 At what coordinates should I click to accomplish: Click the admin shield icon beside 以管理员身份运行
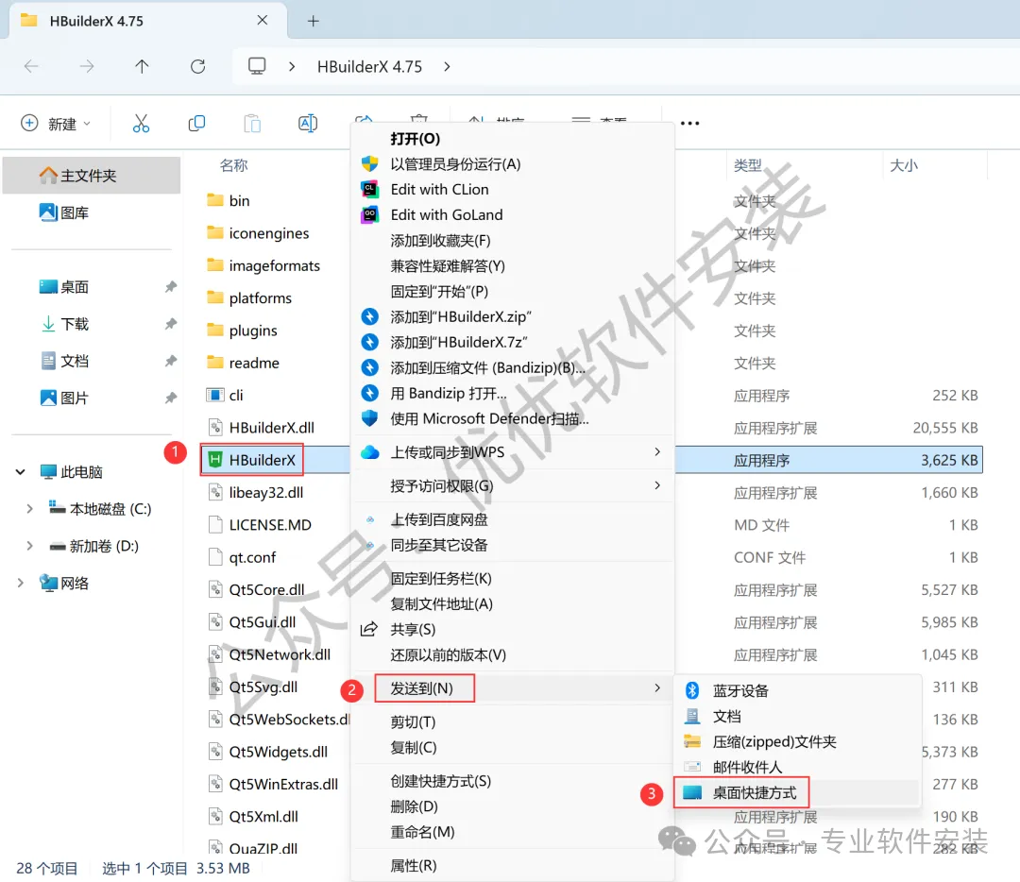tap(369, 164)
